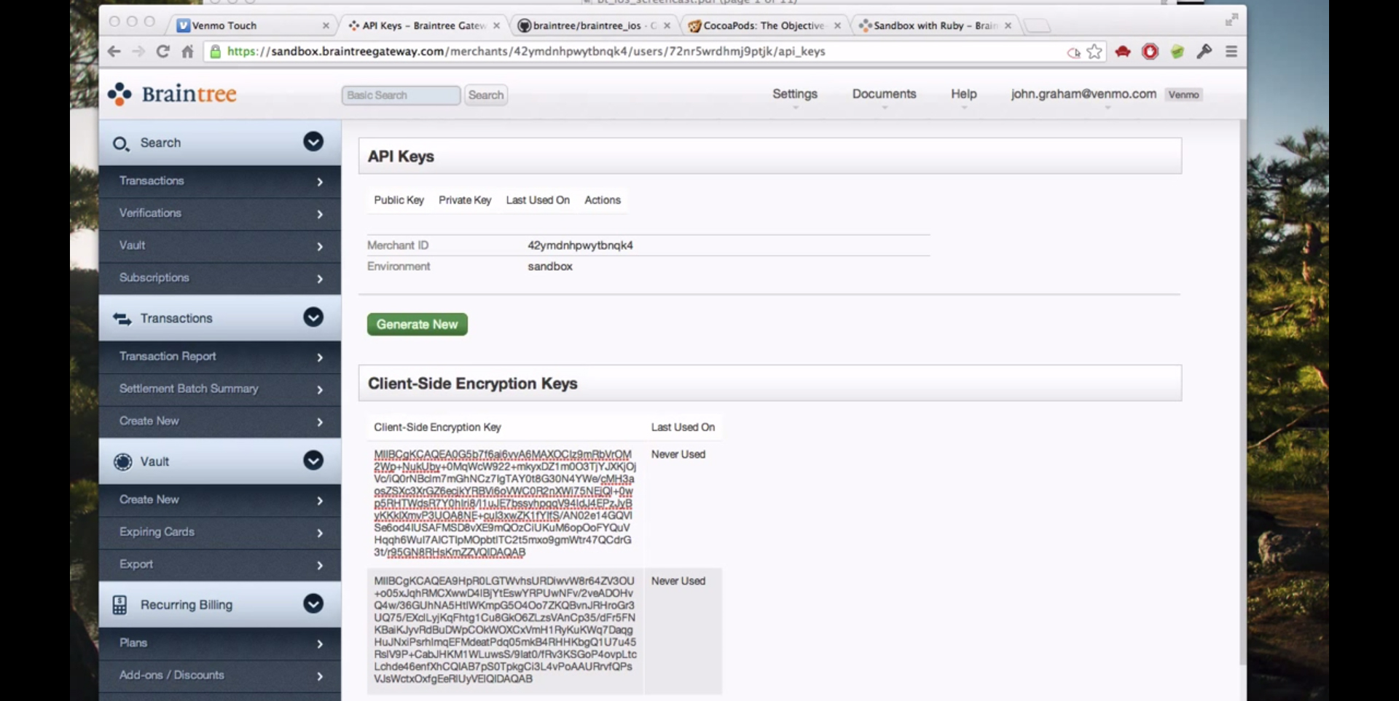Open Plans sidebar link

click(220, 643)
